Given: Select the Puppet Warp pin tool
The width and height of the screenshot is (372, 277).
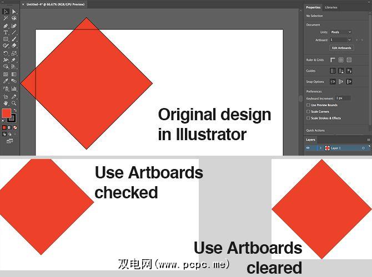Looking at the screenshot, I should tap(14, 60).
